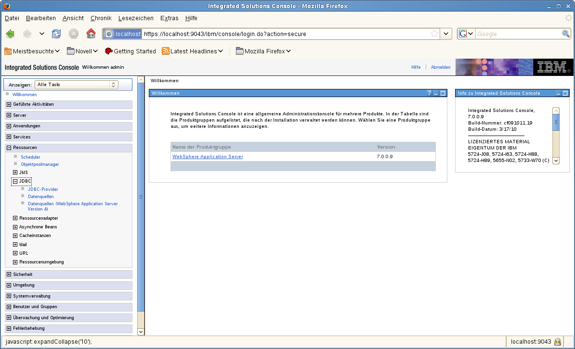Viewport: 575px width, 349px height.
Task: Click the forward navigation arrow
Action: click(x=27, y=34)
